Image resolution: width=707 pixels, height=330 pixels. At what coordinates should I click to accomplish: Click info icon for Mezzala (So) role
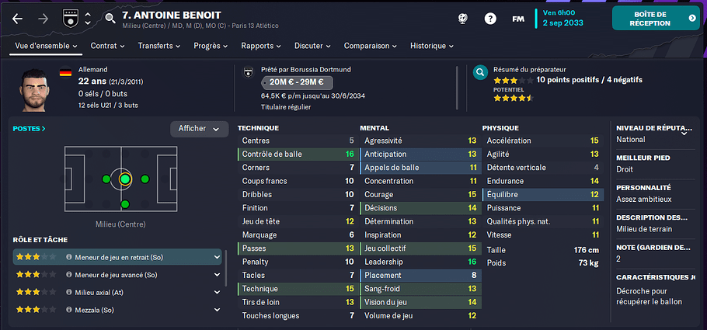coord(69,310)
